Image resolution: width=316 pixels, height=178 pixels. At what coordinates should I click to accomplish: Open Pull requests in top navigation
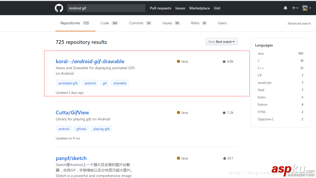(160, 8)
